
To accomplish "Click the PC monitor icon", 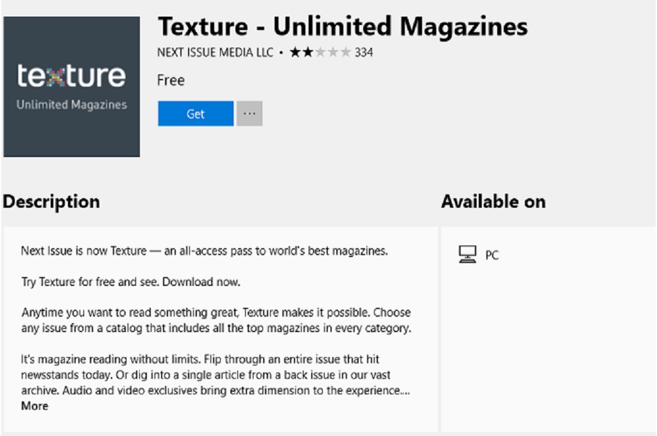I will click(468, 255).
